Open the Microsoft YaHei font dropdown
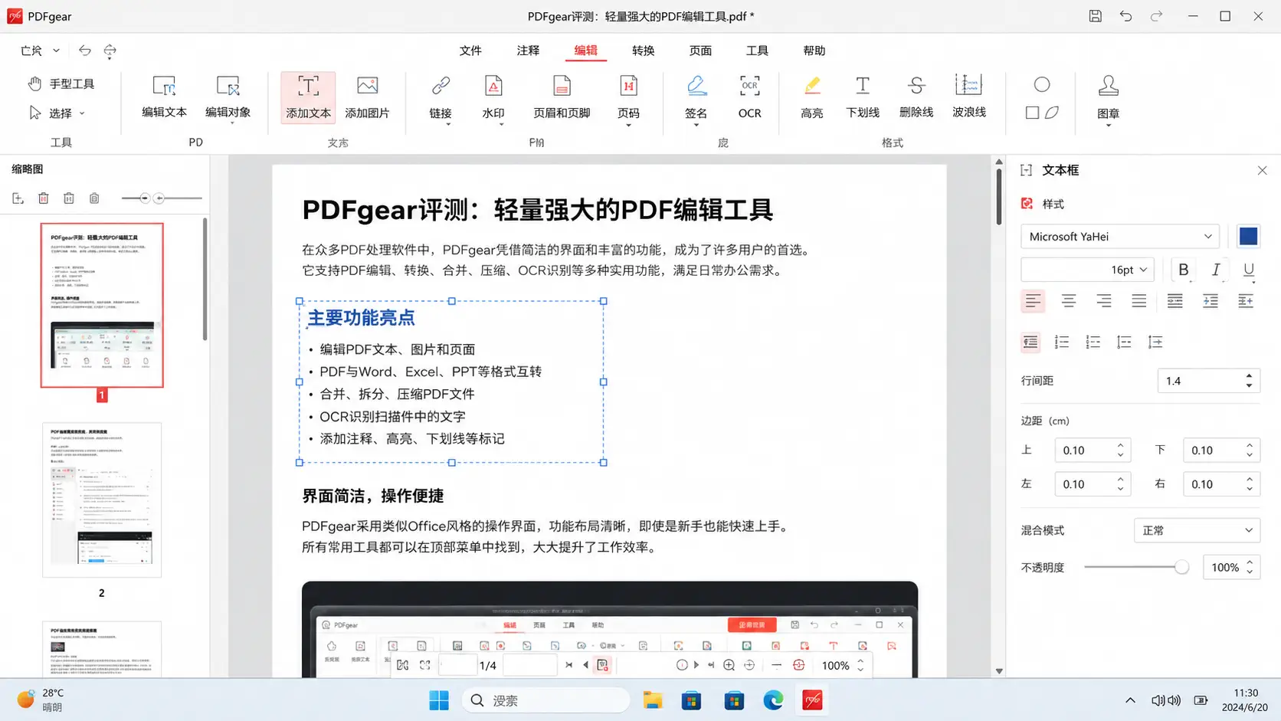1281x721 pixels. (x=1119, y=237)
